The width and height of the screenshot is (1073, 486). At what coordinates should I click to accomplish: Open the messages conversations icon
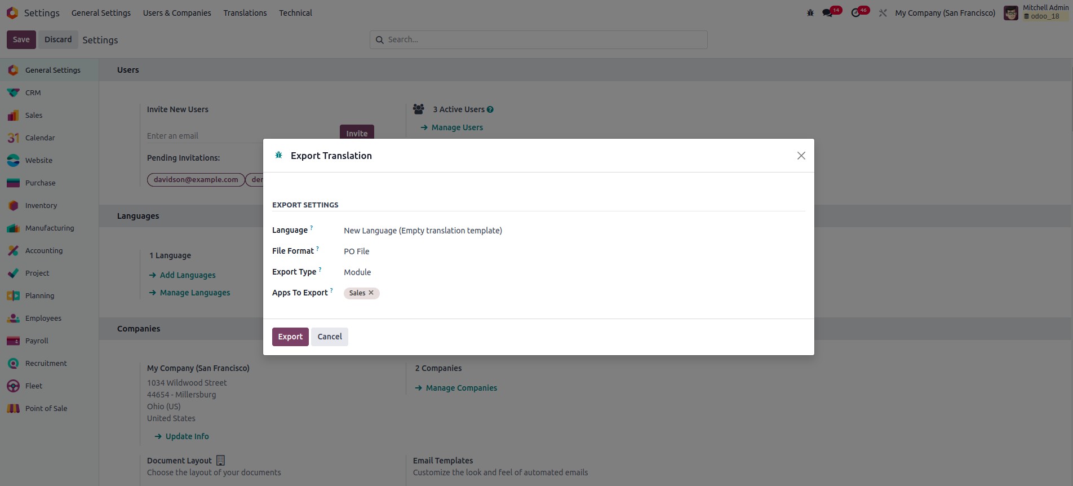[x=827, y=13]
